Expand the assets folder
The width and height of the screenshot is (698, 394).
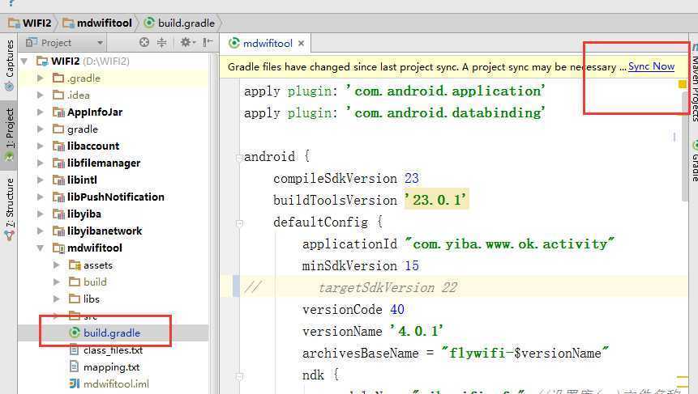pos(57,265)
